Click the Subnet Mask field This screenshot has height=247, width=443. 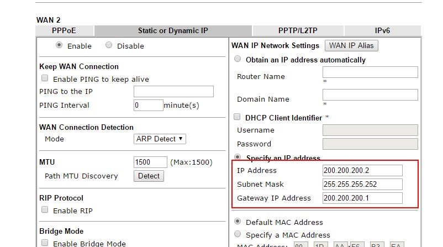point(362,185)
